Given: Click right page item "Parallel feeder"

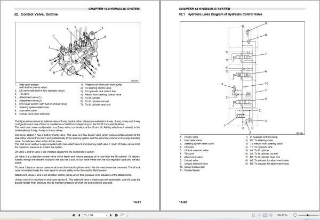Looking at the screenshot, I should (192, 170).
